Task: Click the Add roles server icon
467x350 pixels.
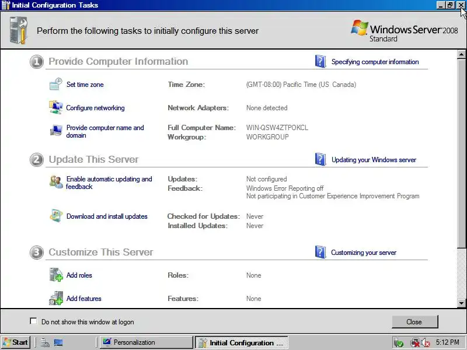Action: 55,275
